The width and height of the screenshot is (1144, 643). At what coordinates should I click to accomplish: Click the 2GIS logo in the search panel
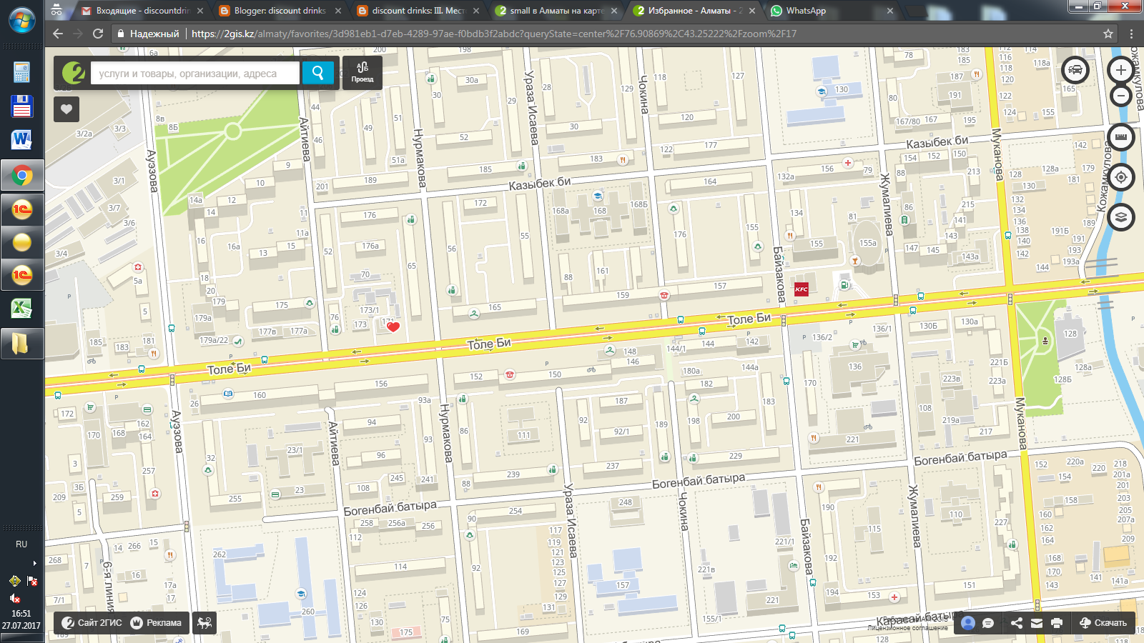[x=74, y=73]
